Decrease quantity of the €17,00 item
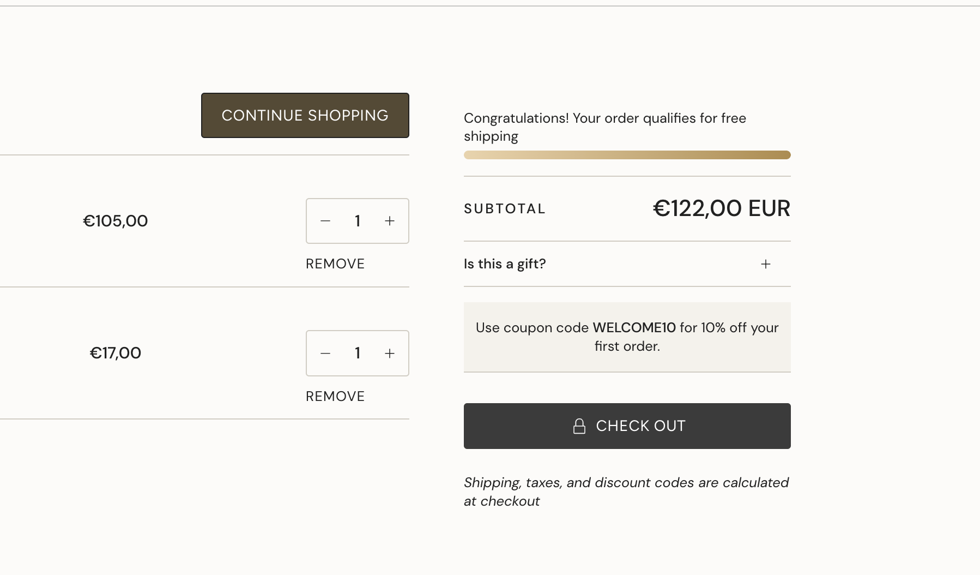The width and height of the screenshot is (980, 575). click(325, 354)
